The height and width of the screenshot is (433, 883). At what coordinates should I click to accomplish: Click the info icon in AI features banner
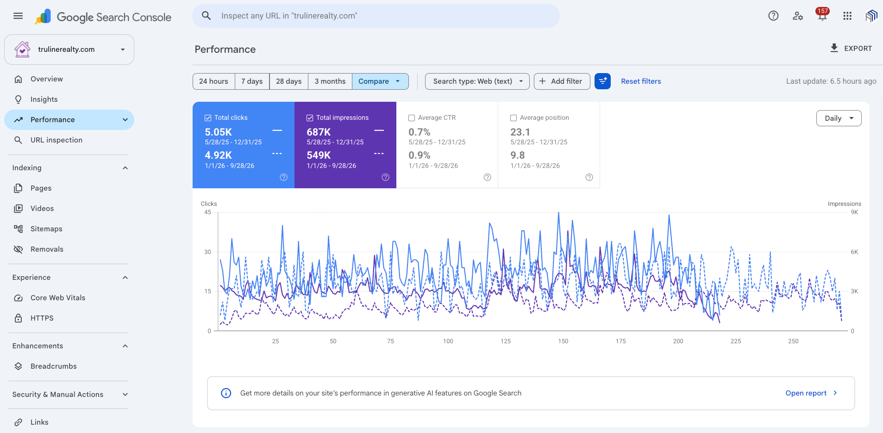pos(226,393)
